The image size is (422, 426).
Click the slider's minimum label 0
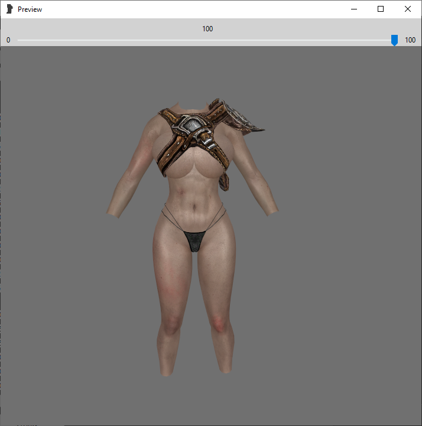pos(8,40)
